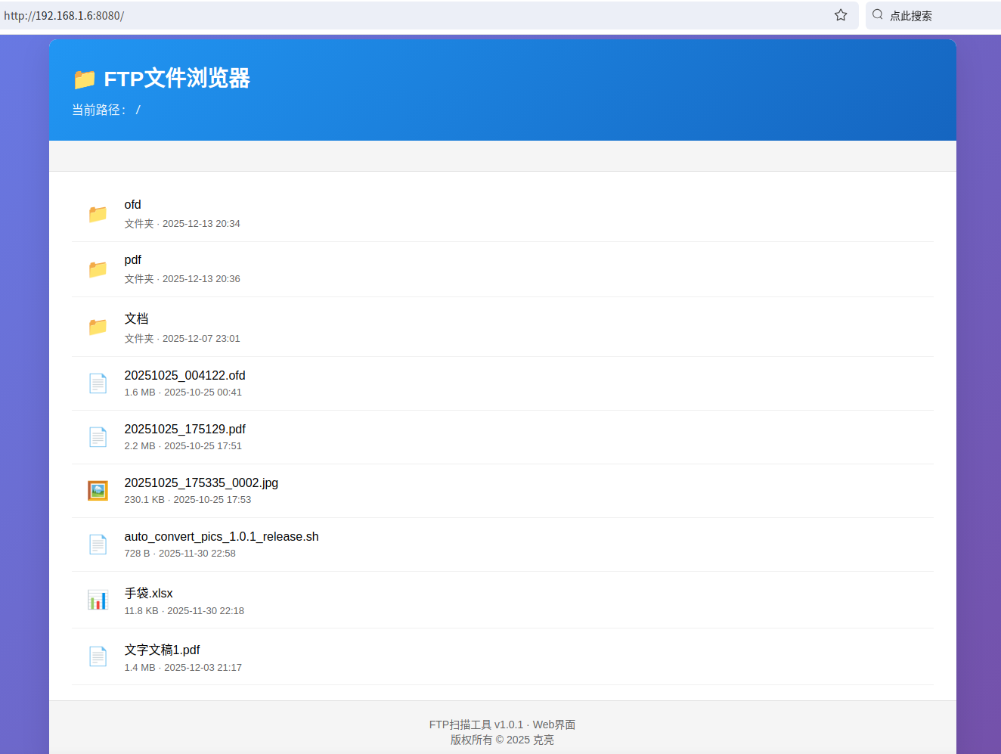Bookmark this page with the star icon
Image resolution: width=1001 pixels, height=754 pixels.
click(x=841, y=15)
